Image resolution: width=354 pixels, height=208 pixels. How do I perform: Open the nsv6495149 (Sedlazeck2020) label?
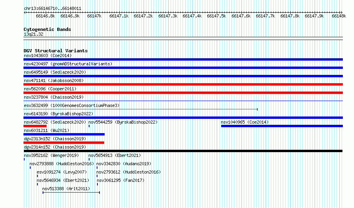point(55,72)
